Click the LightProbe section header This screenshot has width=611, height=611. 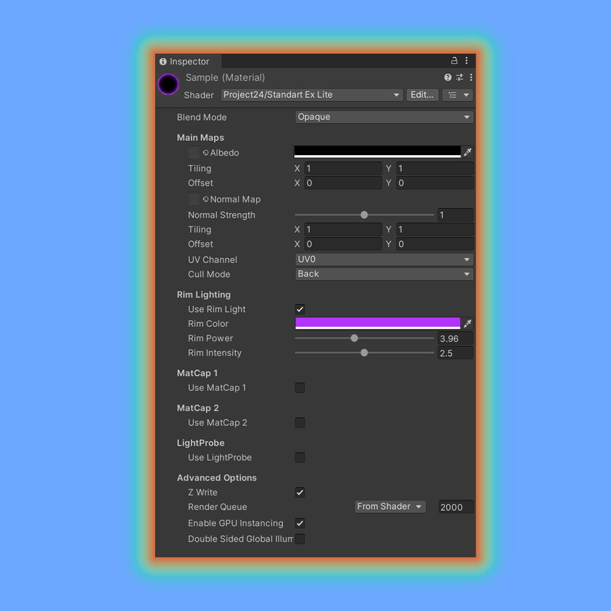click(x=200, y=443)
